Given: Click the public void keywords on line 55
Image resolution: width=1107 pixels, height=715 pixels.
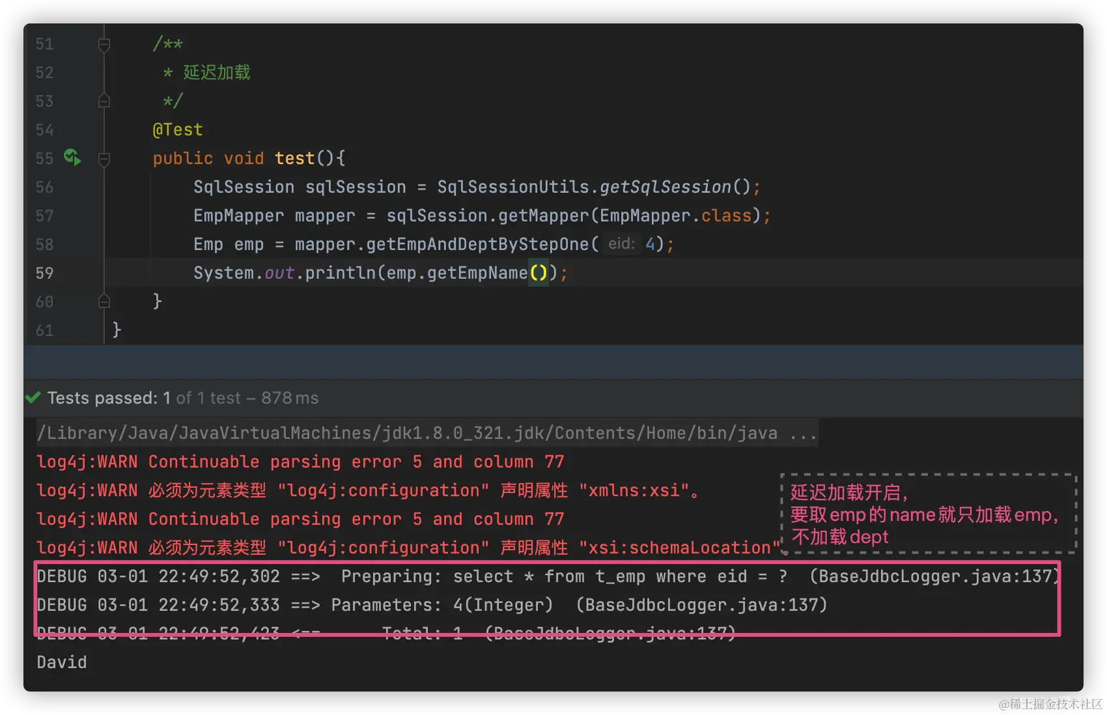Looking at the screenshot, I should coord(208,158).
